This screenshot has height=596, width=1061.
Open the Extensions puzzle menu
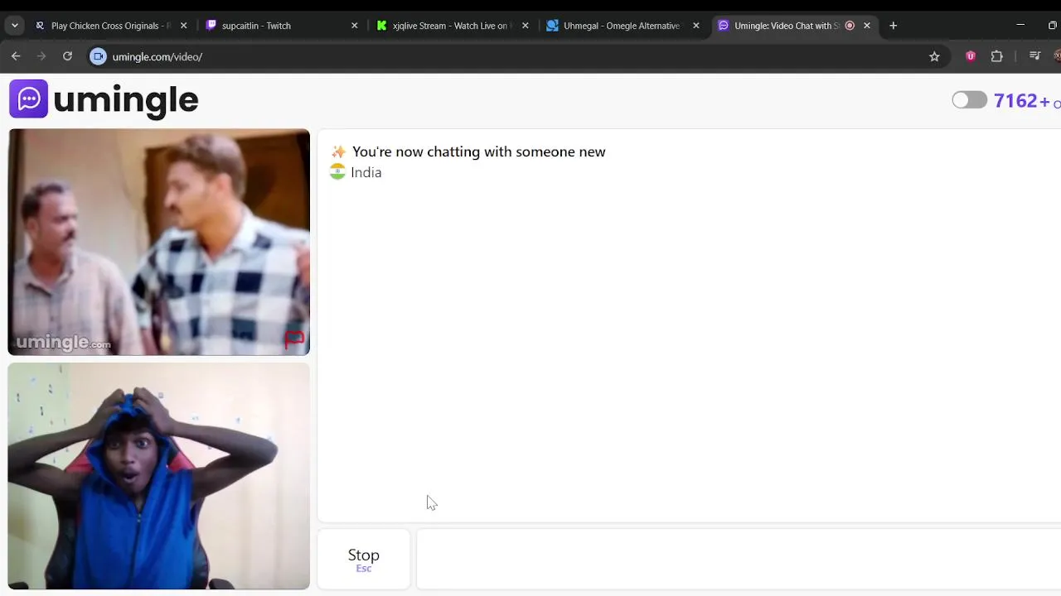click(x=997, y=56)
